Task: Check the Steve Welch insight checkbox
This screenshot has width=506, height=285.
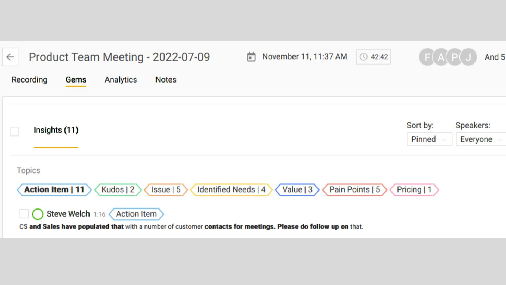Action: [24, 214]
